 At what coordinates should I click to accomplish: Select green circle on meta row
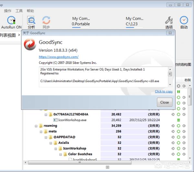178,131
